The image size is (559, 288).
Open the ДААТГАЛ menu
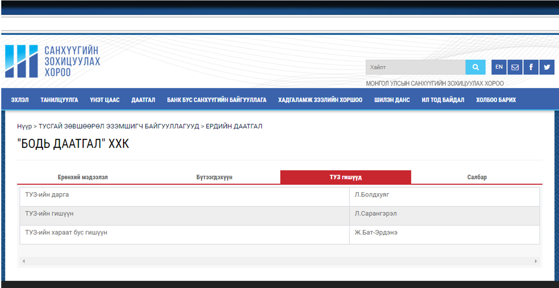143,100
